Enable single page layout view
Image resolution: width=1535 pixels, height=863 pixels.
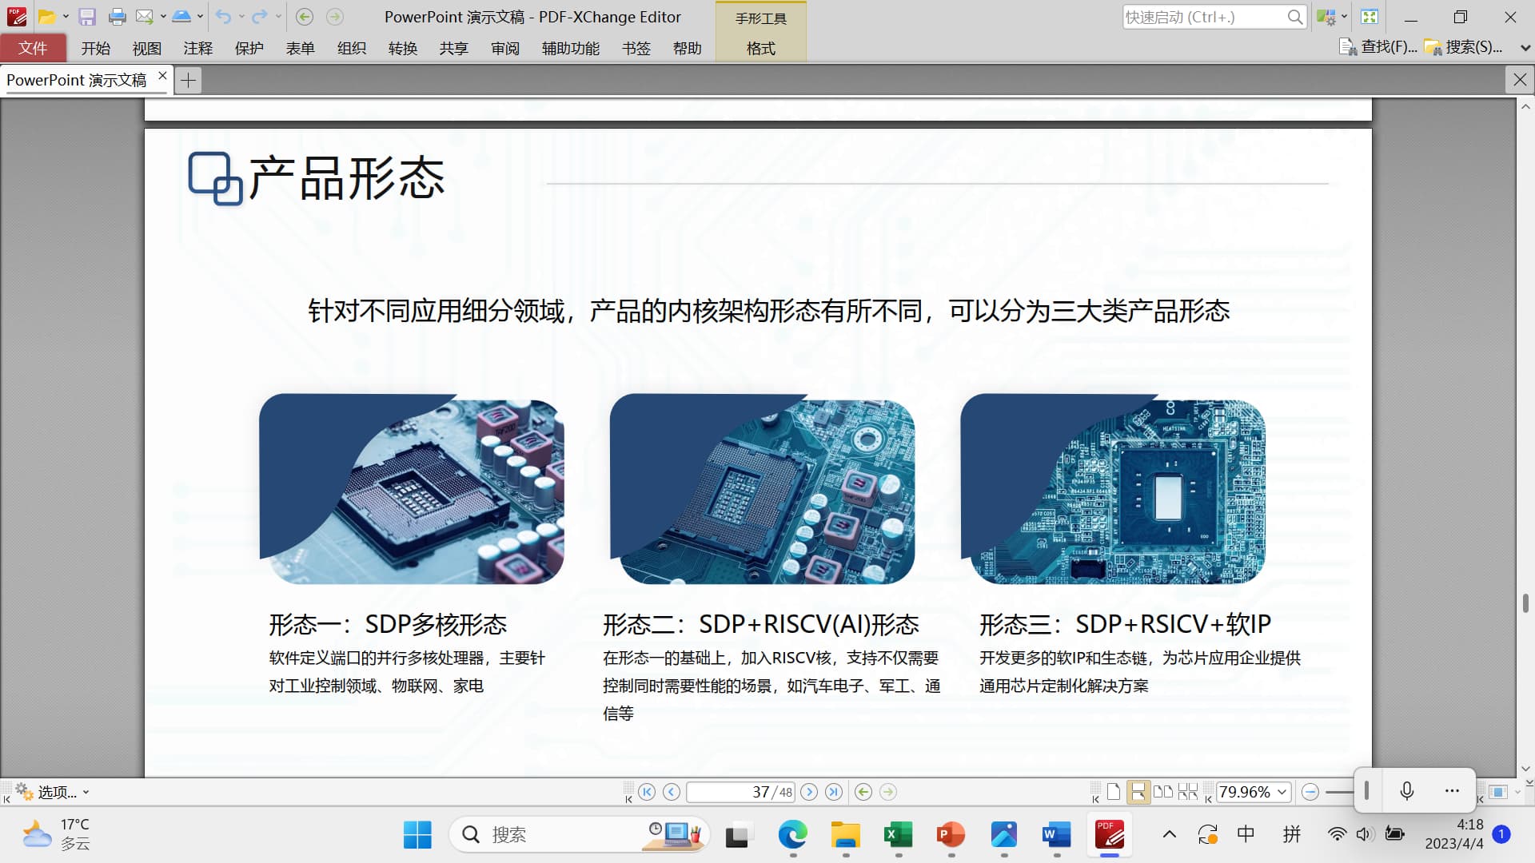1113,792
